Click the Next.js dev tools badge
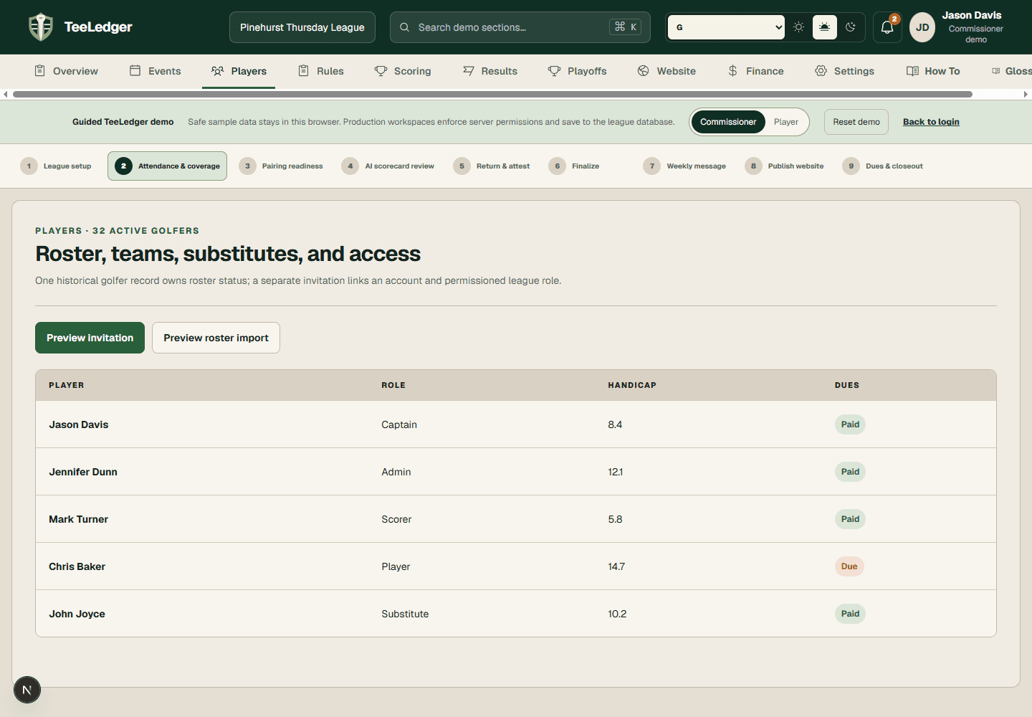1032x717 pixels. 27,690
